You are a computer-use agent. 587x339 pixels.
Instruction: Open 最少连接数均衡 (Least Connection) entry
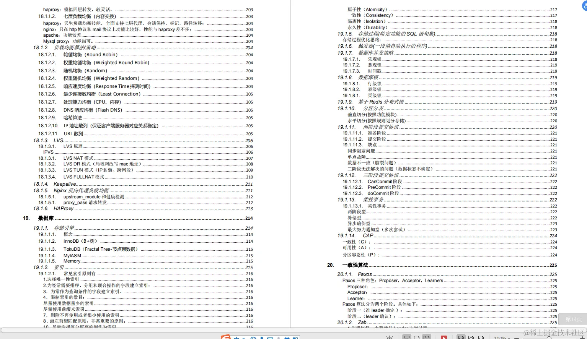145,94
